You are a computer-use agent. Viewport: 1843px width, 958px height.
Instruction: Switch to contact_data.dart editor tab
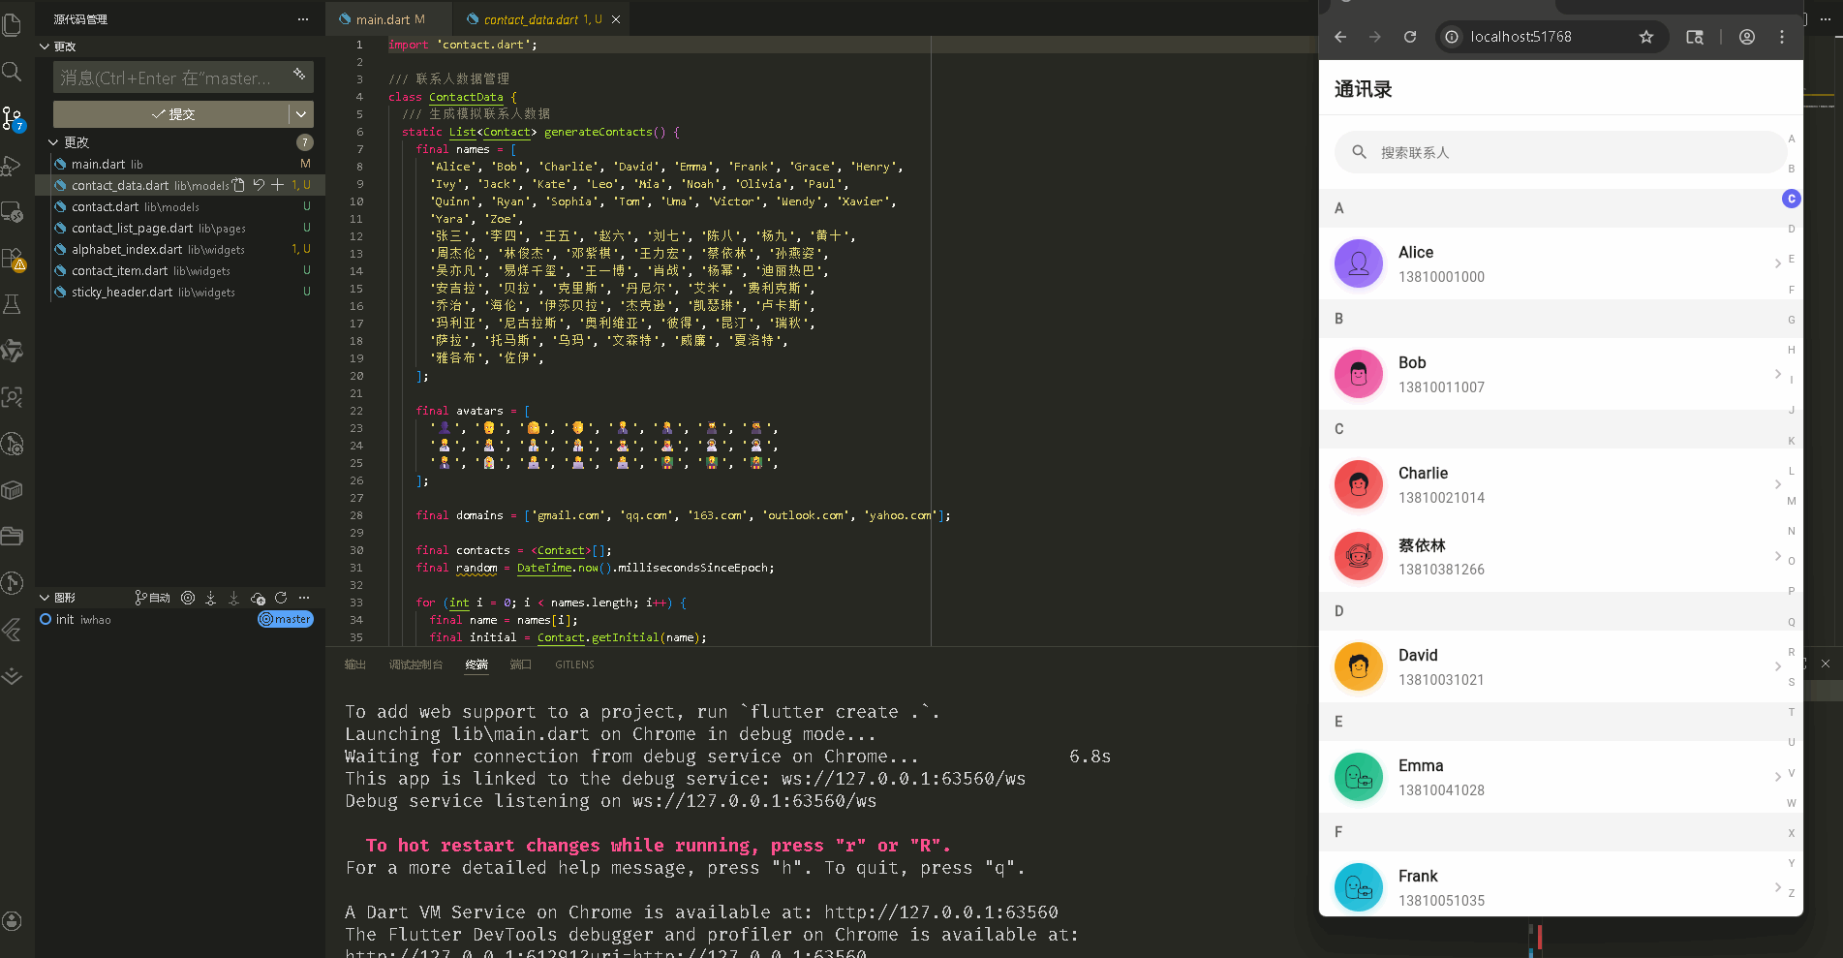(x=542, y=19)
